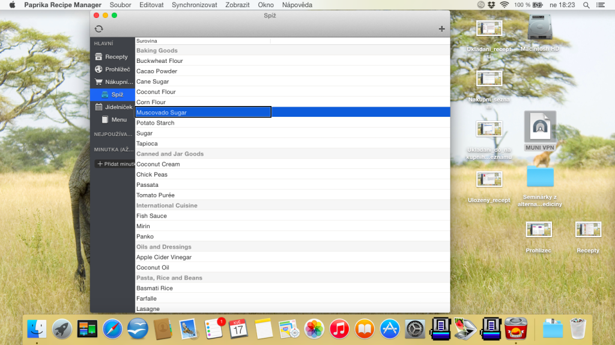The width and height of the screenshot is (615, 345).
Task: Open the Prohlížeč browser in sidebar
Action: coord(112,69)
